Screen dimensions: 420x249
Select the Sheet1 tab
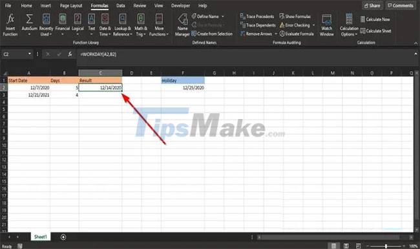(x=41, y=237)
